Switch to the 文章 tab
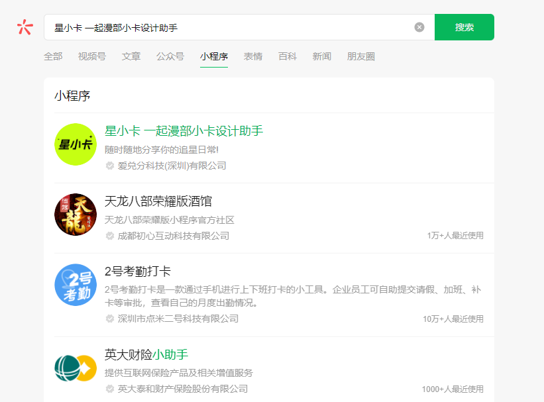The width and height of the screenshot is (544, 402). (x=131, y=56)
